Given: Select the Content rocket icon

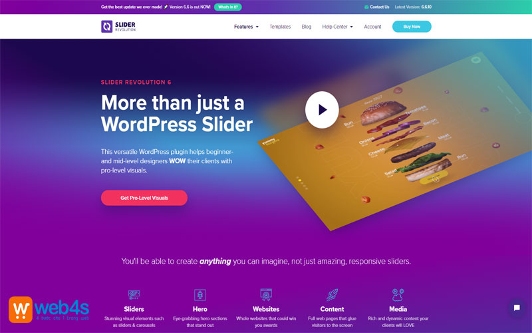Looking at the screenshot, I should coord(332,294).
